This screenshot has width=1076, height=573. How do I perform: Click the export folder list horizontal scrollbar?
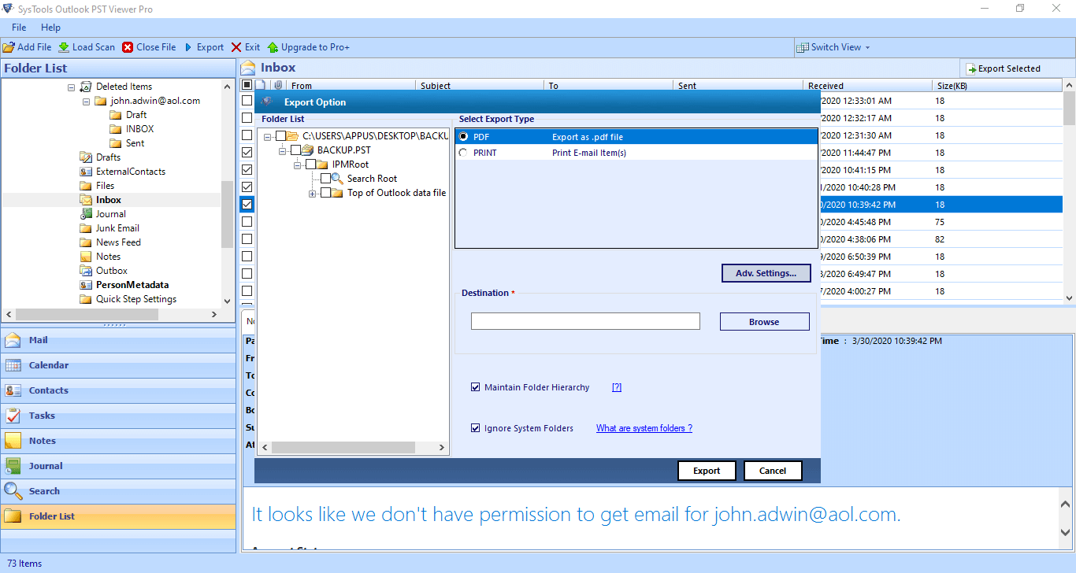[354, 447]
